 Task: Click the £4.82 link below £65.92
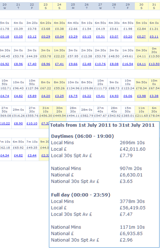point(19,155)
